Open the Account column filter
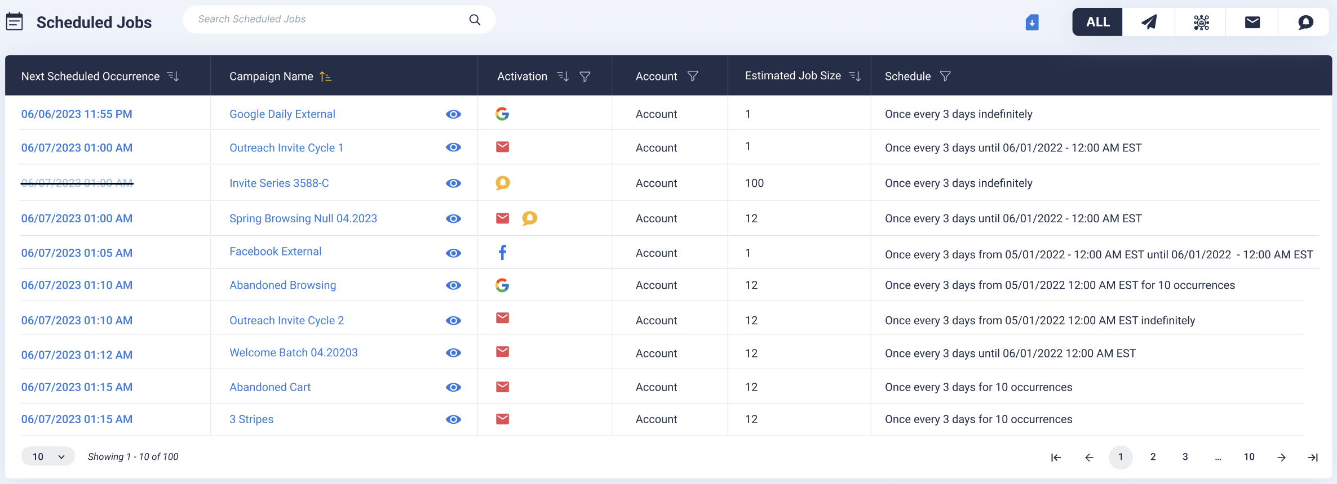This screenshot has width=1337, height=484. [693, 76]
